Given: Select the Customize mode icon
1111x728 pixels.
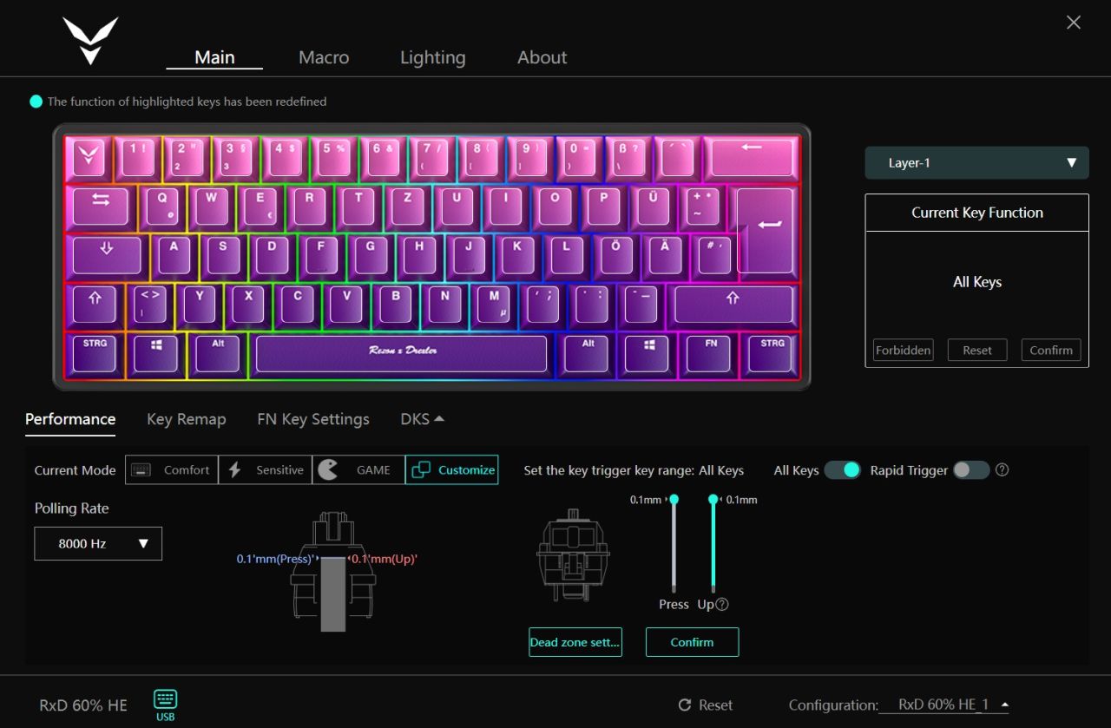Looking at the screenshot, I should (x=421, y=470).
